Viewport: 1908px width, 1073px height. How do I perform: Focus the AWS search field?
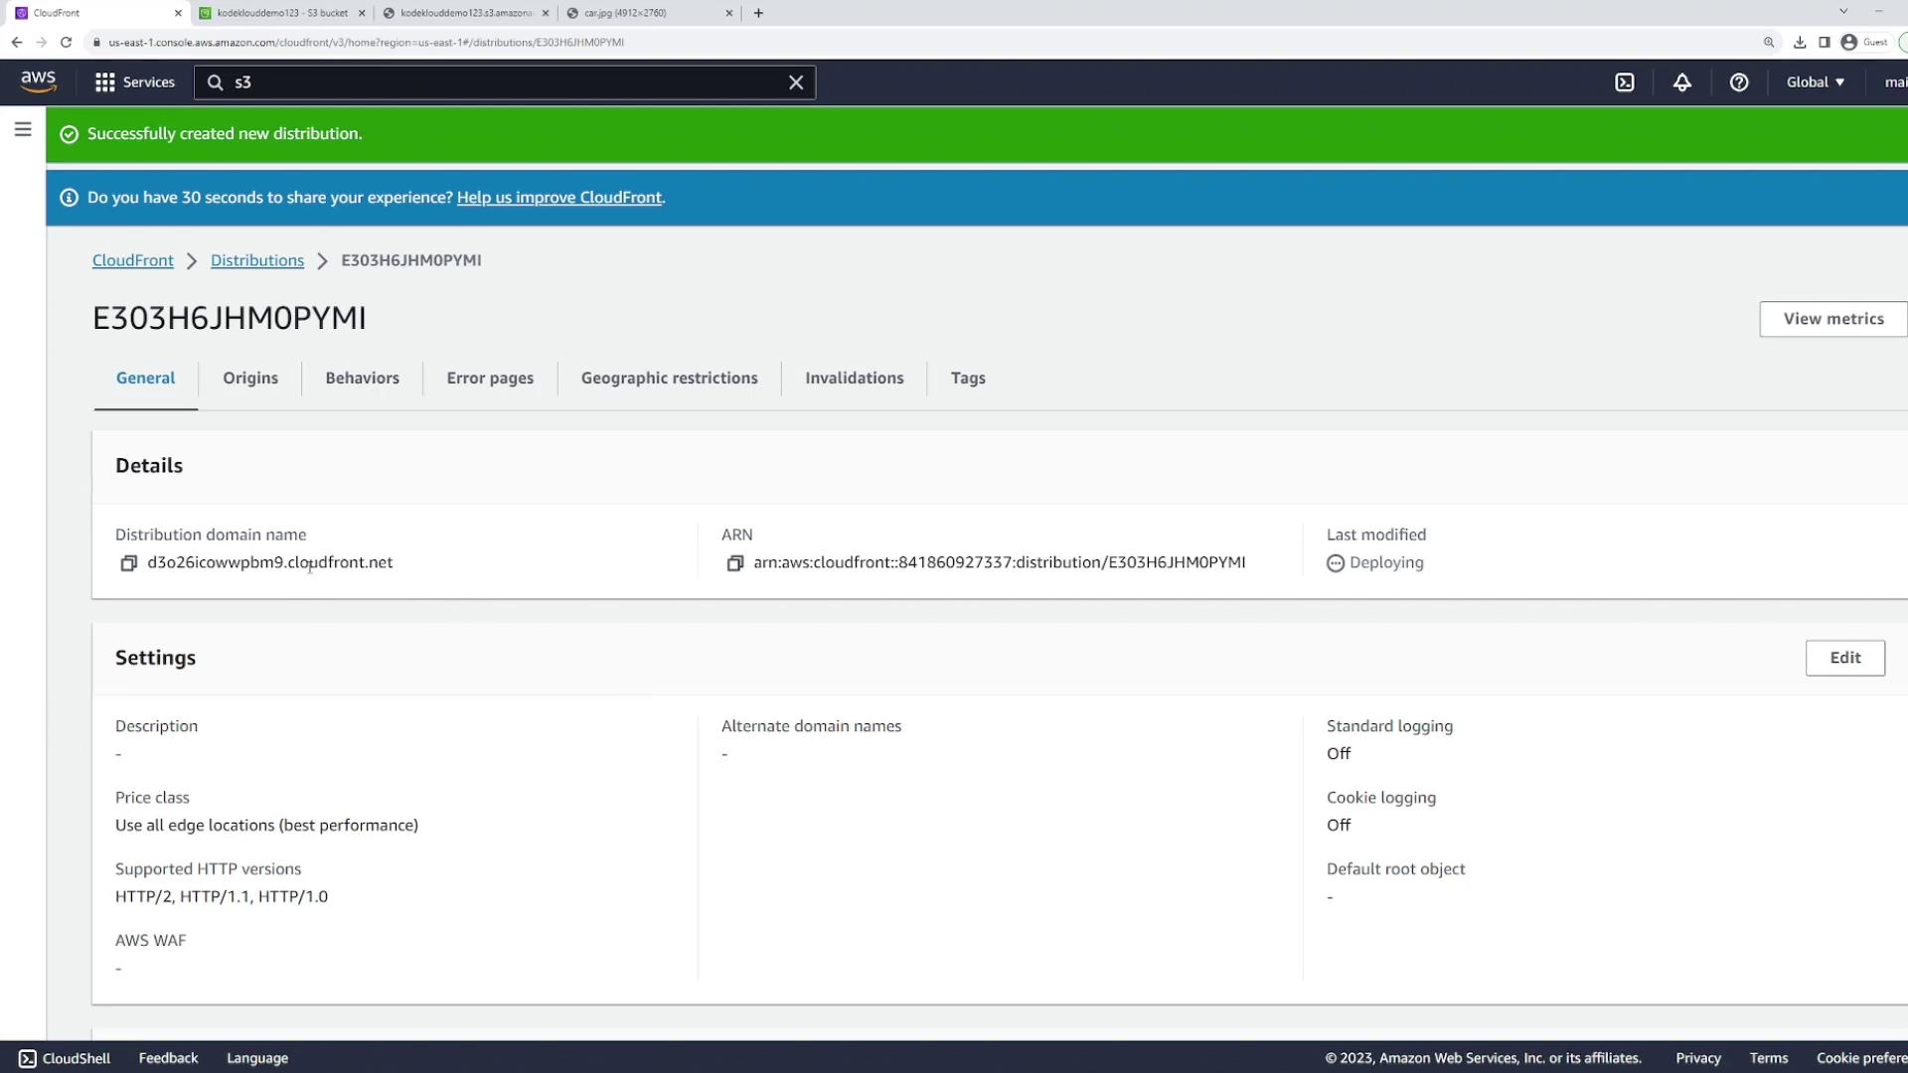(507, 82)
